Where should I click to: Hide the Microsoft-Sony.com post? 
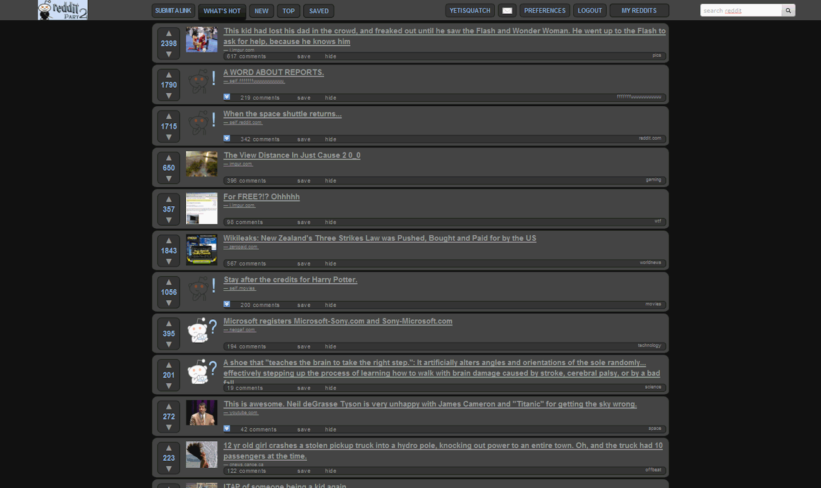click(x=331, y=346)
